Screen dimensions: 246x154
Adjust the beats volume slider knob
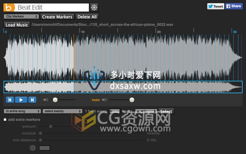(x=132, y=100)
